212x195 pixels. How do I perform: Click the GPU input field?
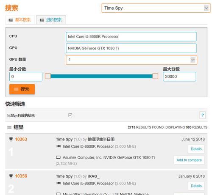[131, 48]
